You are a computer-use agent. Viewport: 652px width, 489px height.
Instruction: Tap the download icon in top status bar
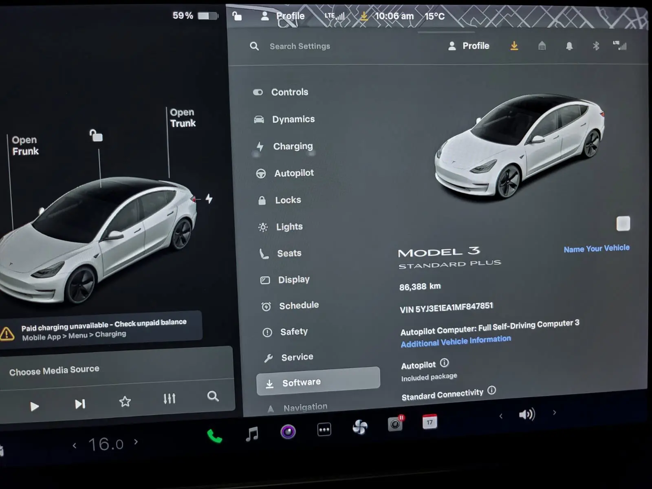[x=363, y=16]
